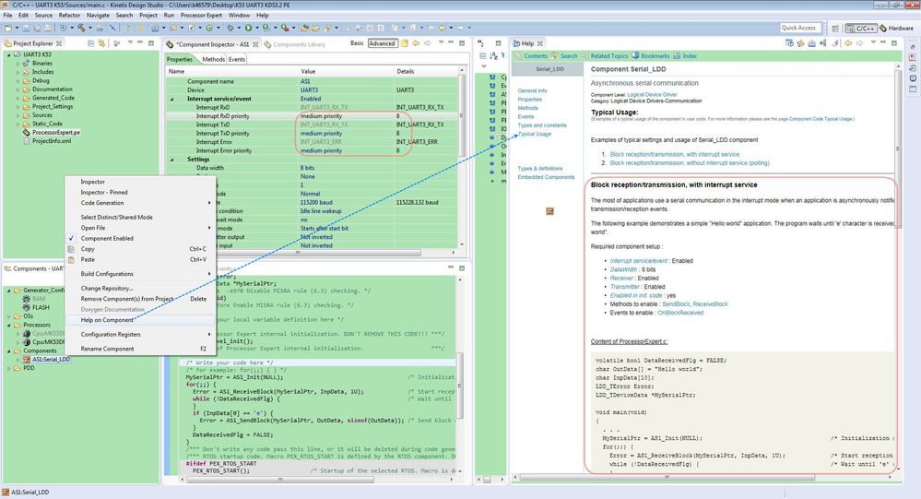Click the ProcessorExpert.pe file icon
921x499 pixels.
[26, 132]
